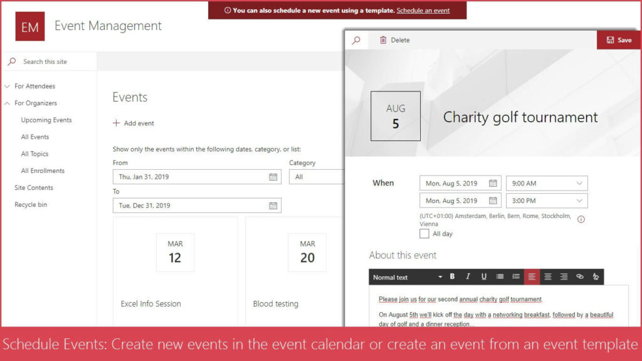Toggle bold formatting in the editor

tap(452, 276)
